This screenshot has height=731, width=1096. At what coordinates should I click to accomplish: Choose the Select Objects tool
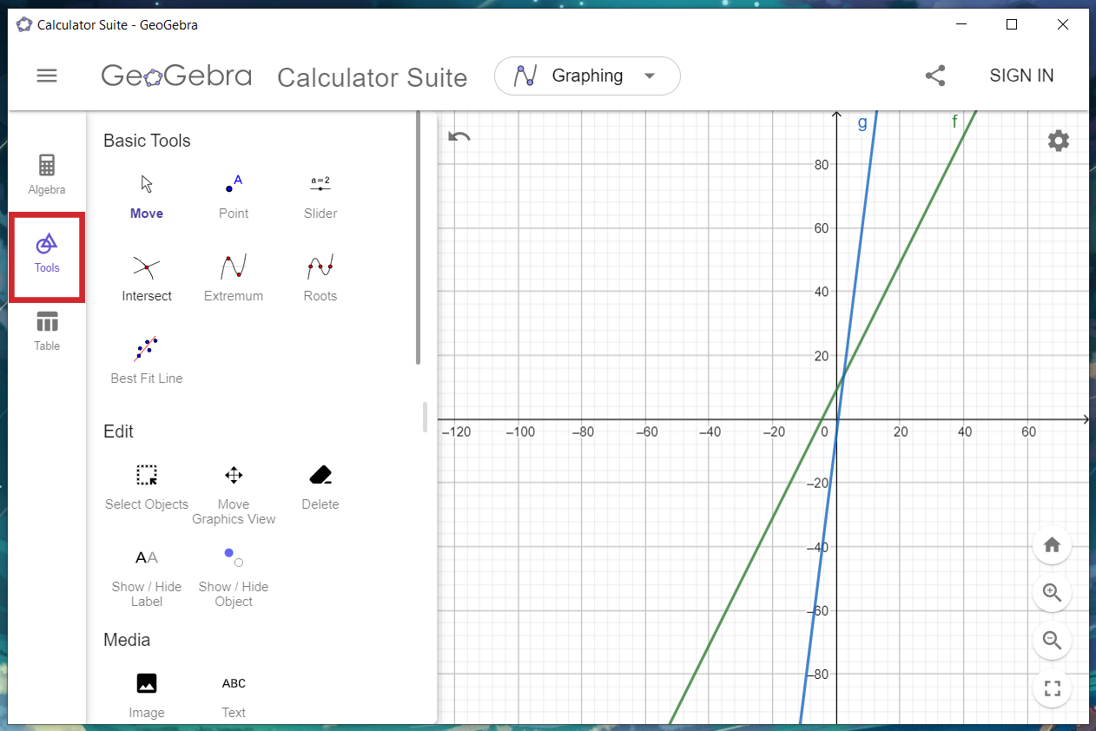pyautogui.click(x=147, y=487)
